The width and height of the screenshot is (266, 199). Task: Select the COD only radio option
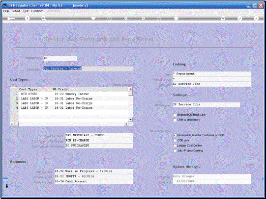tap(175, 140)
